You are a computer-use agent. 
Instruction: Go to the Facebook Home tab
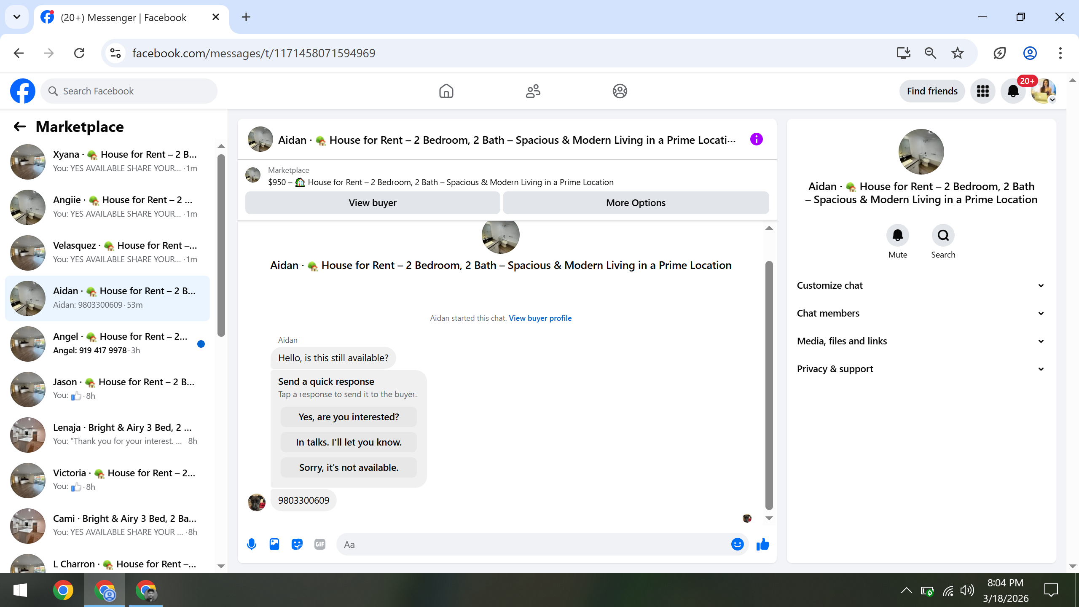[x=446, y=91]
